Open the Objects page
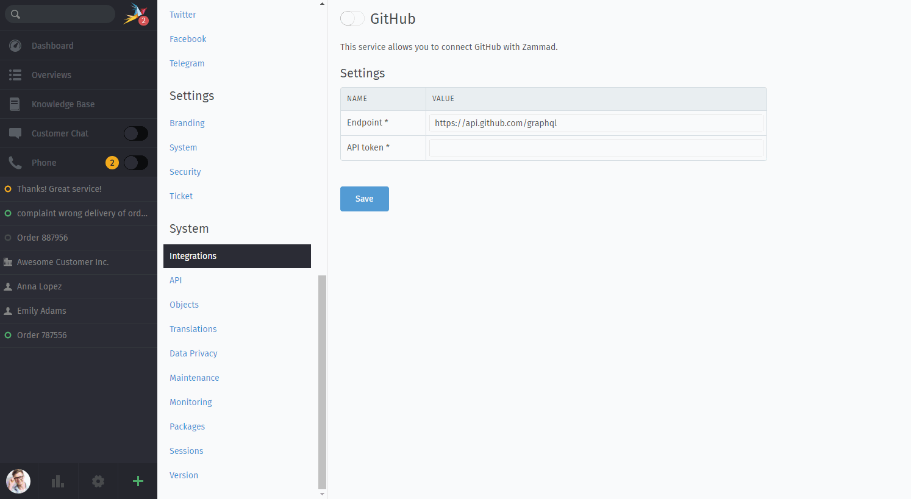The width and height of the screenshot is (911, 499). pos(184,305)
